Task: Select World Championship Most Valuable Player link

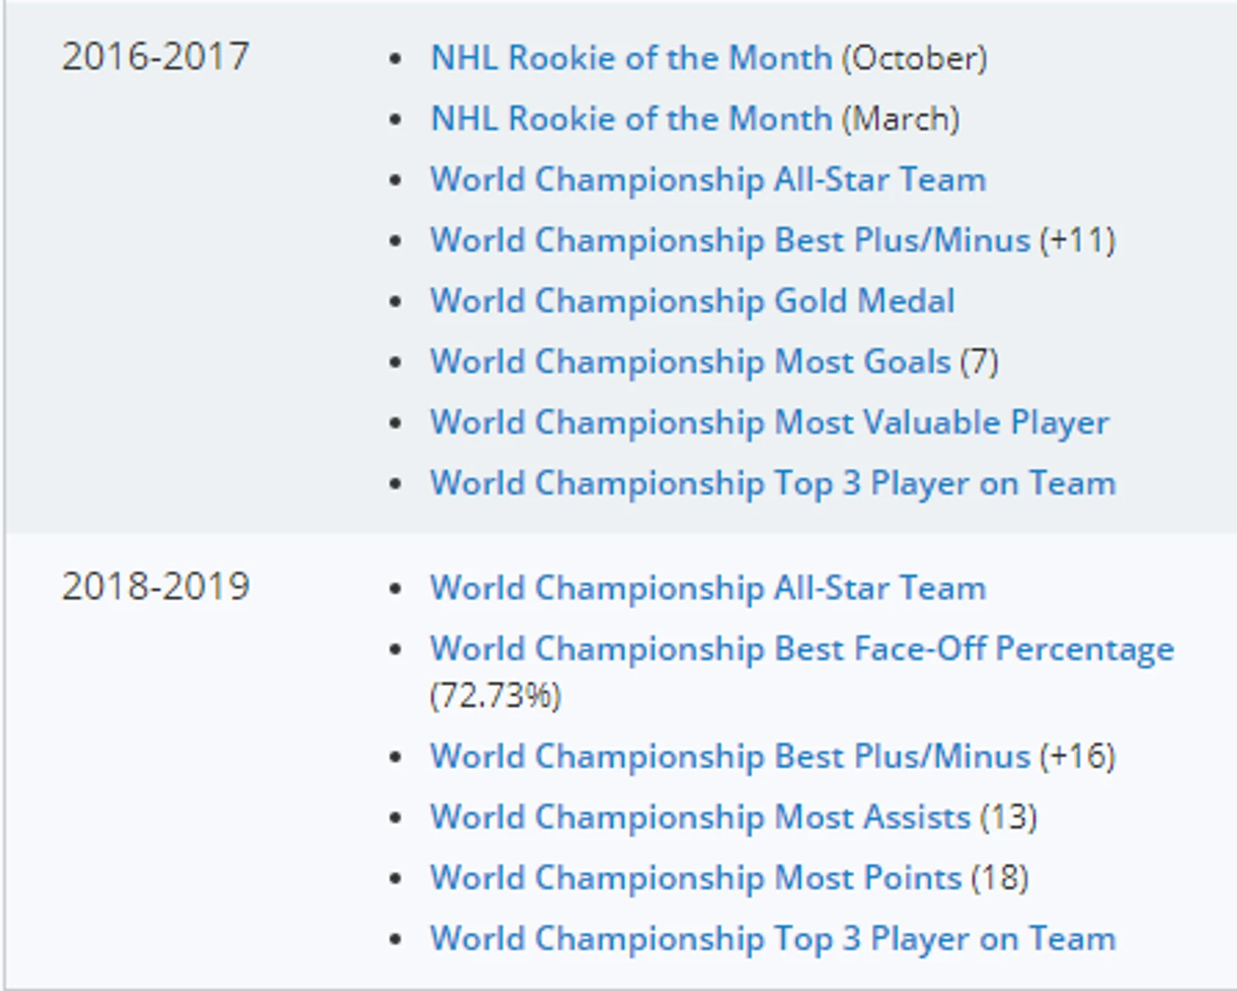Action: pyautogui.click(x=769, y=423)
